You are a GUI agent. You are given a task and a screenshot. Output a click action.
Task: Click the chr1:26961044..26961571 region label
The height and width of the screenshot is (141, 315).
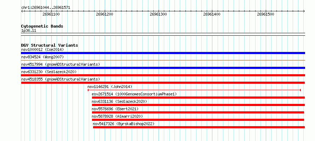[x=46, y=8]
